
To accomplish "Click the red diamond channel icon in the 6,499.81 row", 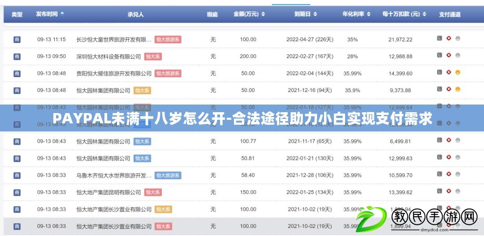I will [449, 140].
